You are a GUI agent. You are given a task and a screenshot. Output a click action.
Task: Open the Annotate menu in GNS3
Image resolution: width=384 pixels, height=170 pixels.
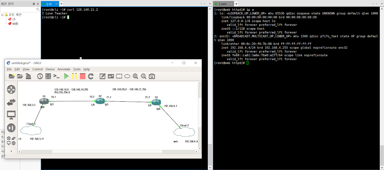64,69
